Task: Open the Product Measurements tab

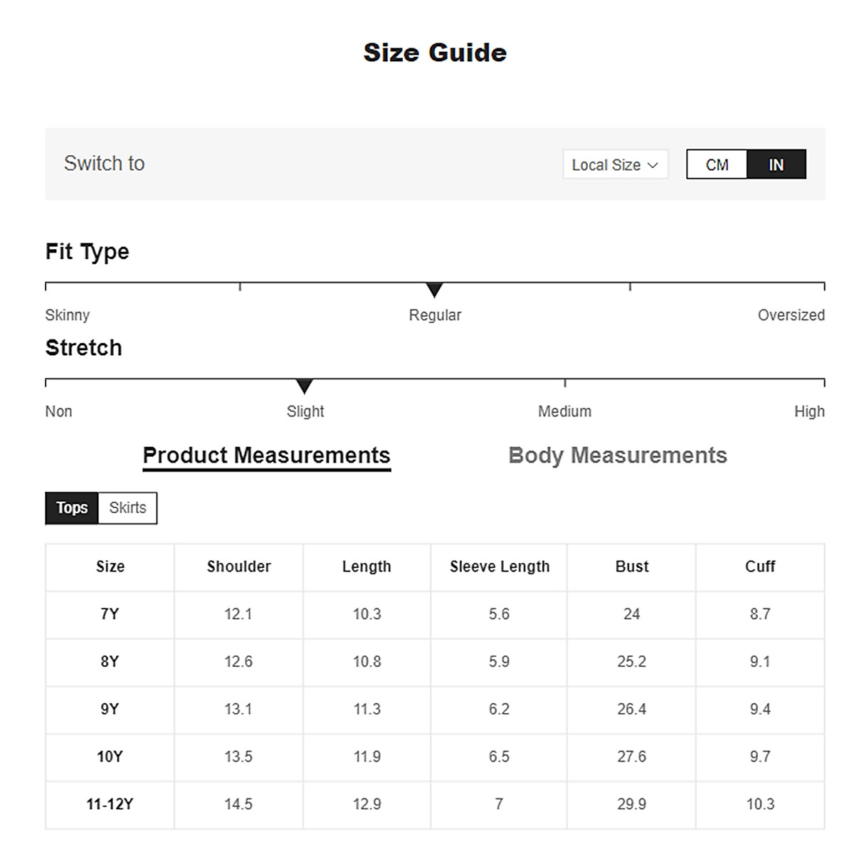Action: [x=266, y=455]
